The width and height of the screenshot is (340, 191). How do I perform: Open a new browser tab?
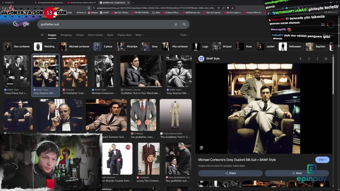133,3
